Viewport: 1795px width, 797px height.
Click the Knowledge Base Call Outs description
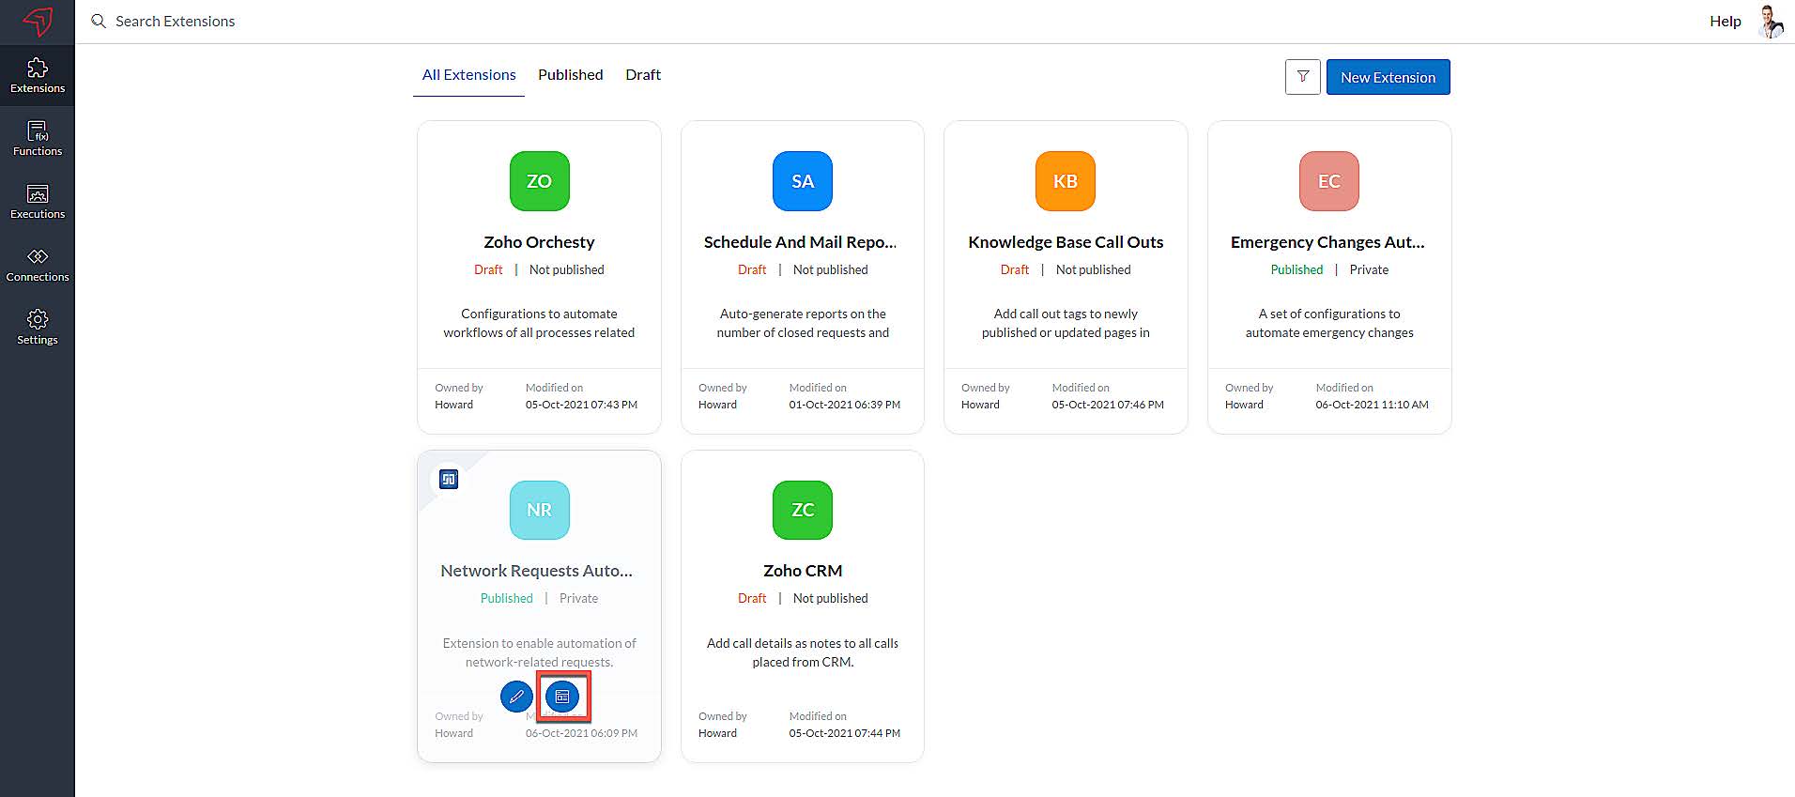[1066, 323]
